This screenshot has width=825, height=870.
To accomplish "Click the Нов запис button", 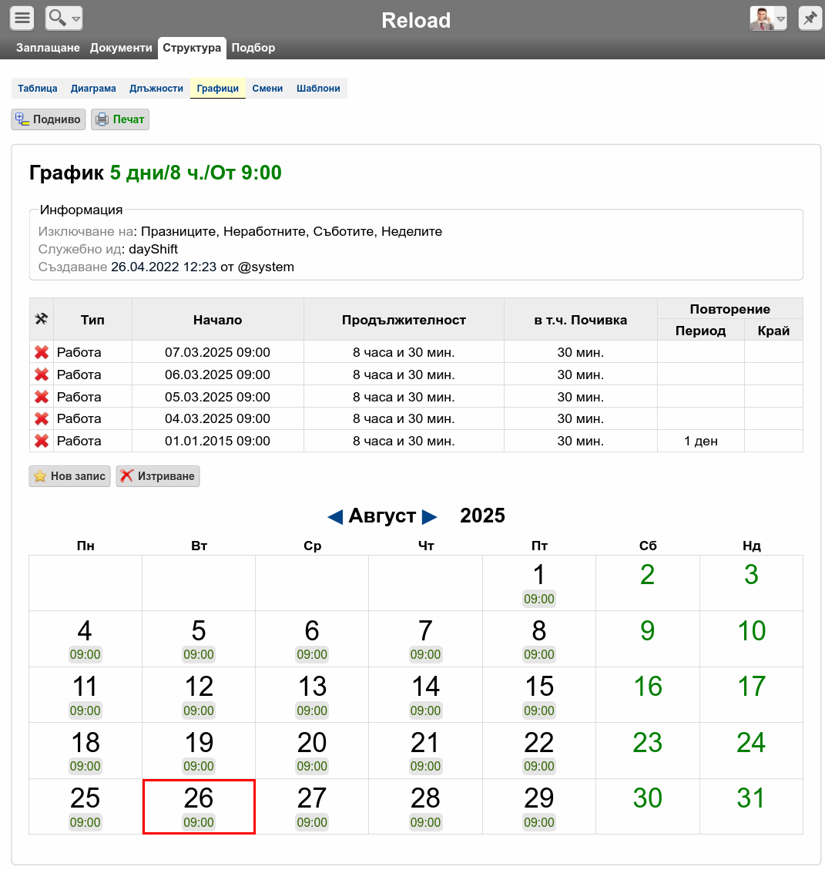I will (x=70, y=476).
